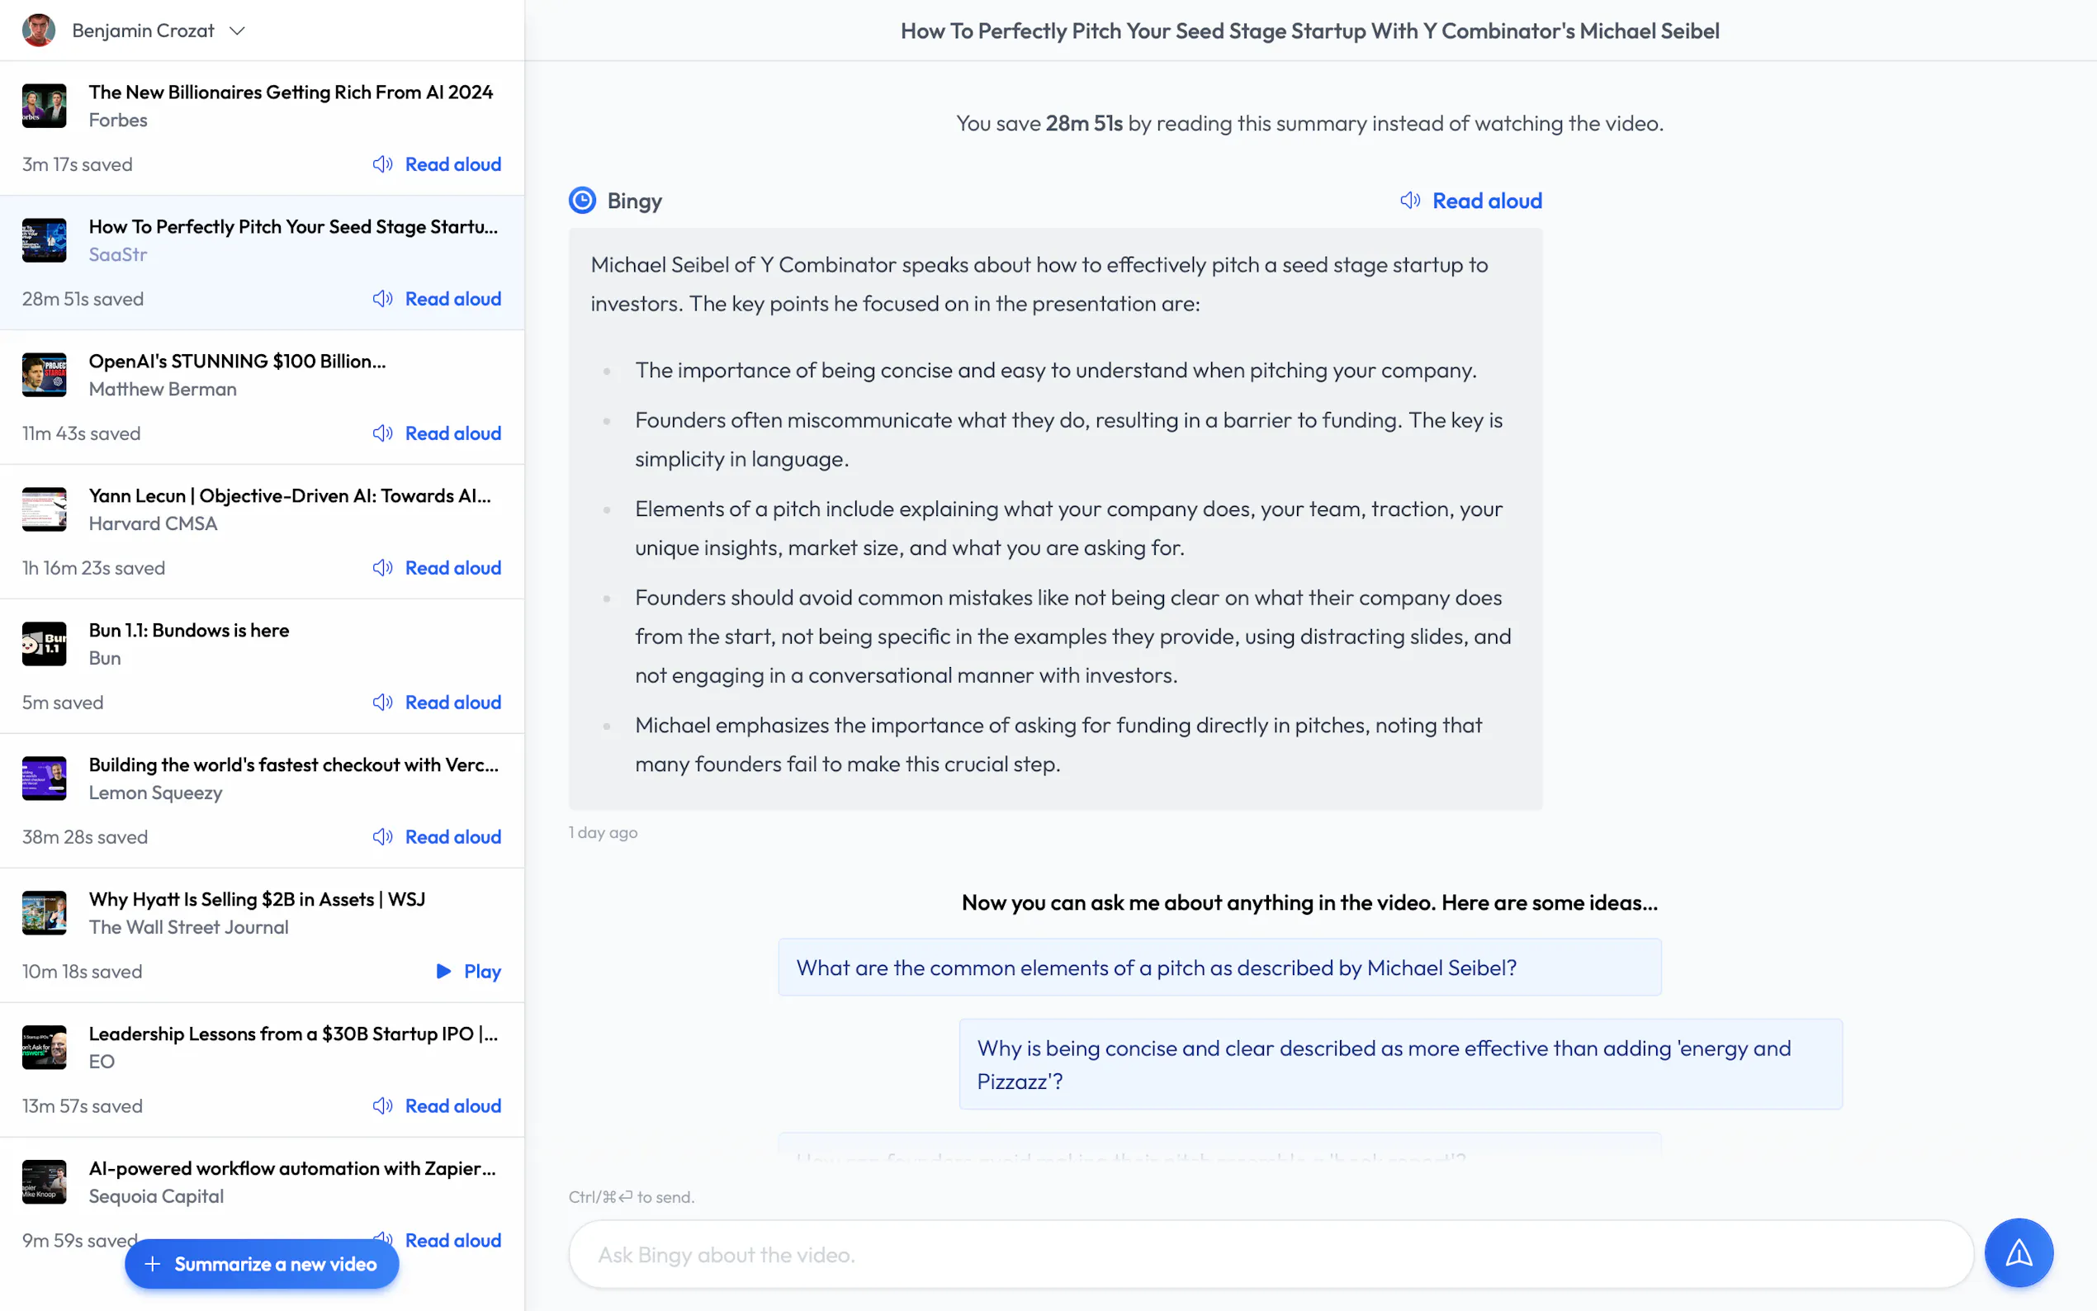Play the Hyatt WSJ summary audio
This screenshot has width=2097, height=1311.
[468, 971]
